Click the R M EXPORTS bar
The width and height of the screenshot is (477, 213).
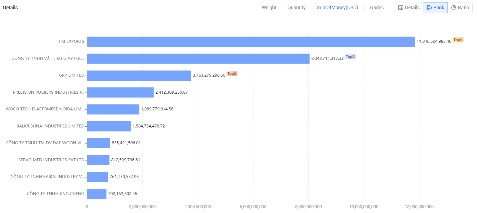pyautogui.click(x=251, y=42)
